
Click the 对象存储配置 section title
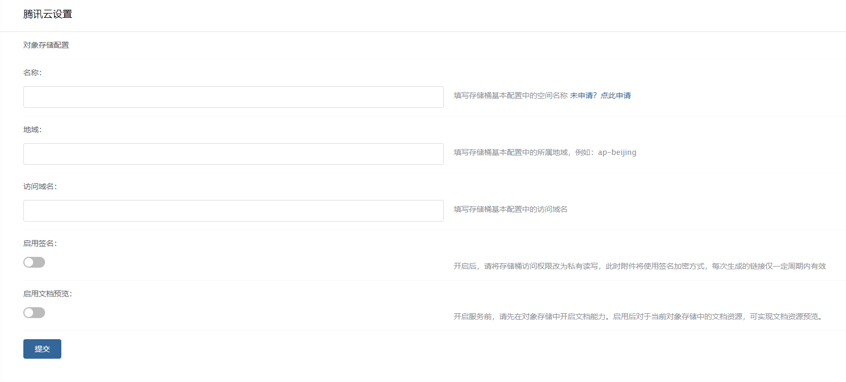46,45
